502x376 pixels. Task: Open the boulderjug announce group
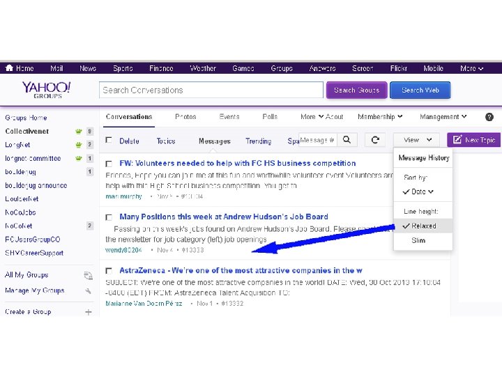click(x=36, y=185)
